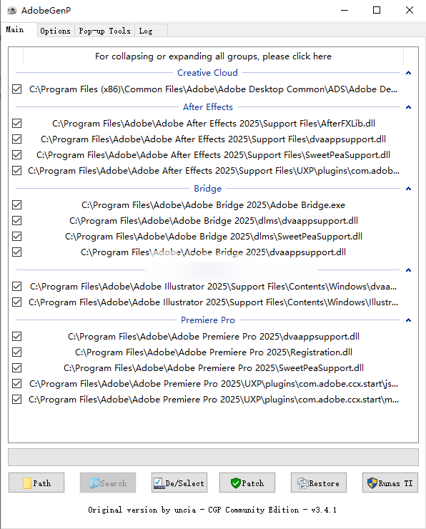Uncheck After Effects dvaappsupport.dll checkbox
This screenshot has width=426, height=529.
tap(17, 139)
